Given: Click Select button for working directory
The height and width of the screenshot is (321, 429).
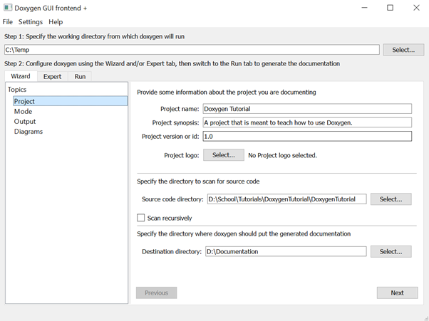Looking at the screenshot, I should coord(403,50).
